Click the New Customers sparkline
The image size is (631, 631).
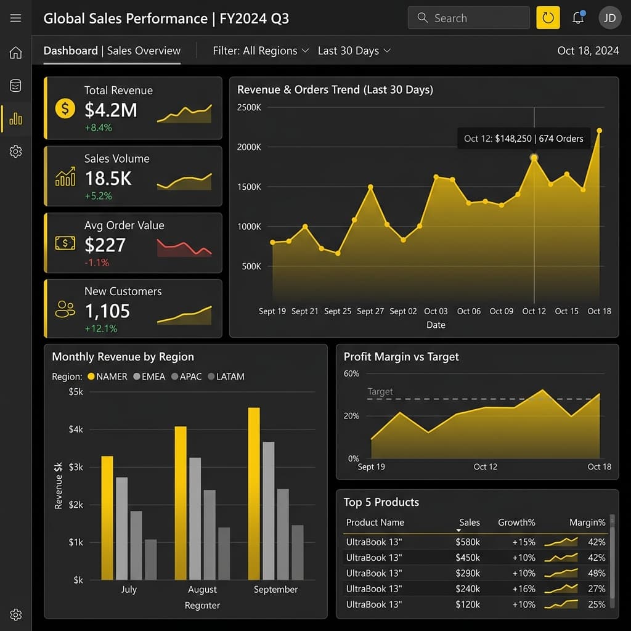[184, 315]
